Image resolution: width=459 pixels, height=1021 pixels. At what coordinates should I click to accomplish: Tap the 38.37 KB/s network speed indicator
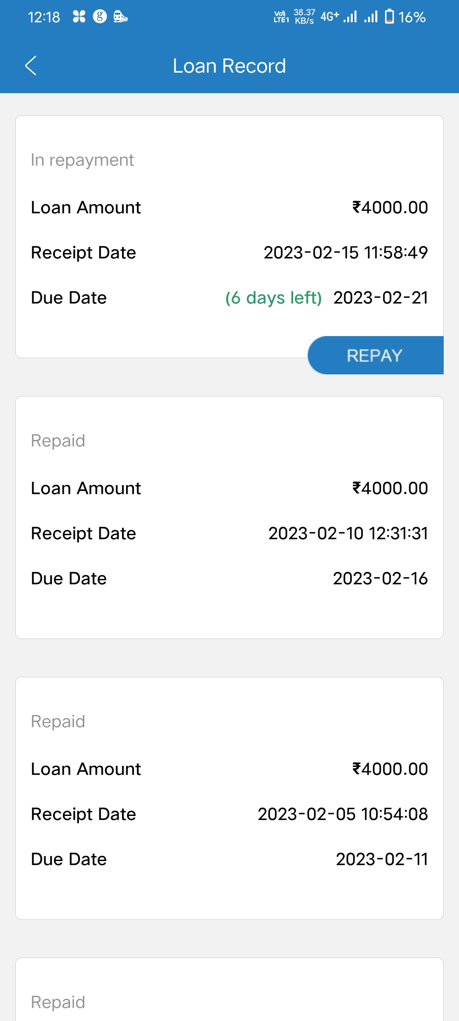click(x=304, y=17)
